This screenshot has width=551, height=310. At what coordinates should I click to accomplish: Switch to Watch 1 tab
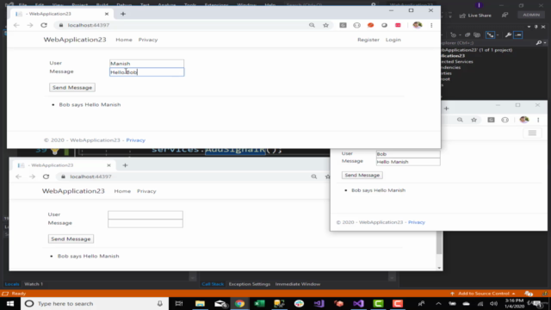pyautogui.click(x=34, y=284)
